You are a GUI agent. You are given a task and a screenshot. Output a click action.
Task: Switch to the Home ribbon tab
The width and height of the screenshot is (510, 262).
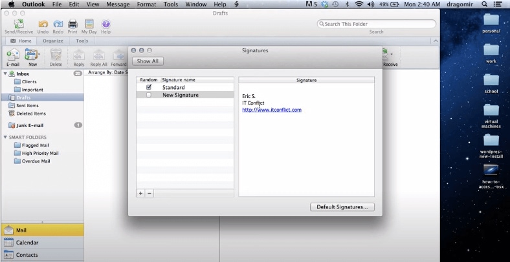coord(21,41)
